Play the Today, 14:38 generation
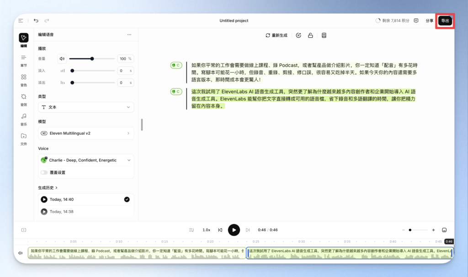Image resolution: width=468 pixels, height=277 pixels. click(x=44, y=212)
